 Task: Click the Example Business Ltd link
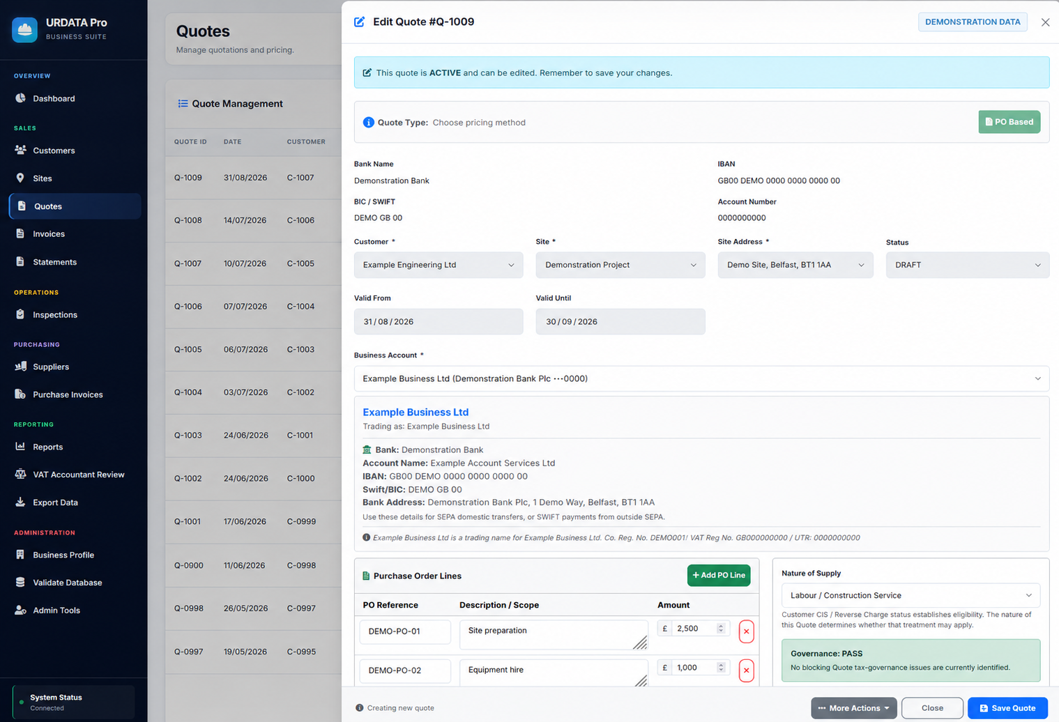416,412
